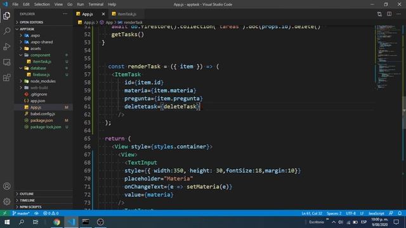Open firebase.js in the file tree

coord(41,75)
